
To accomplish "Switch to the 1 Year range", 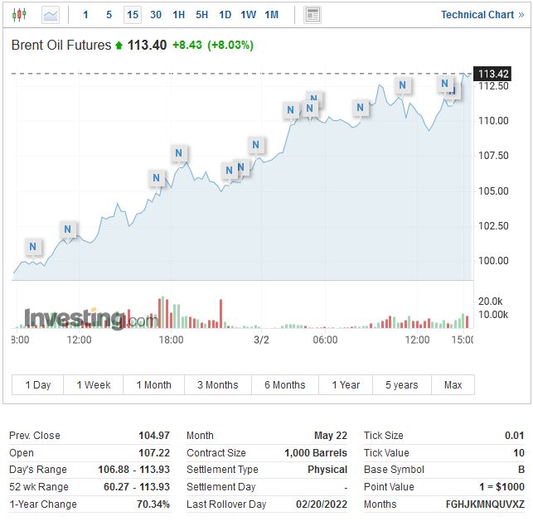I will click(x=346, y=385).
